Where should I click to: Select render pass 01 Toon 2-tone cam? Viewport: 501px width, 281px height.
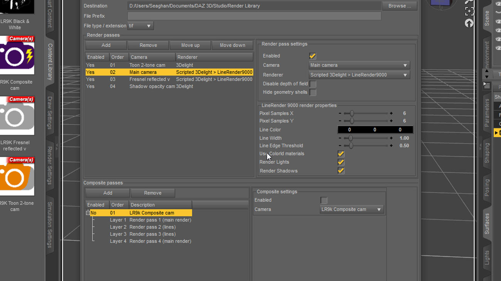tap(169, 65)
